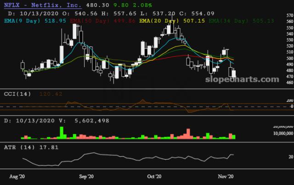Click the Sep '20 date axis label
Image resolution: width=294 pixels, height=185 pixels.
click(x=86, y=176)
